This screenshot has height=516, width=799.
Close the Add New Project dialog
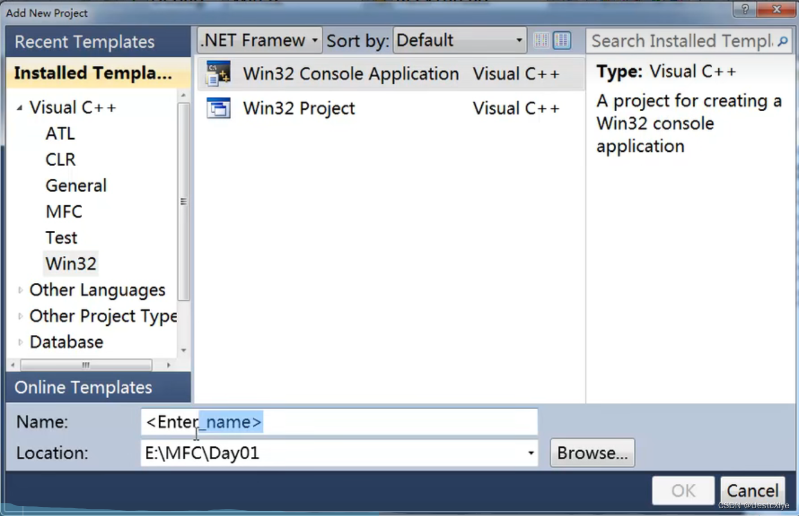tap(776, 10)
